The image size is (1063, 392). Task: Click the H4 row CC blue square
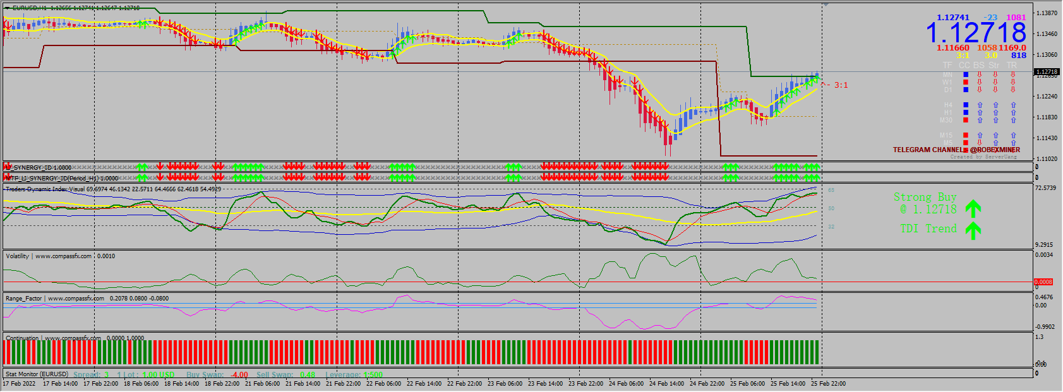tap(966, 105)
